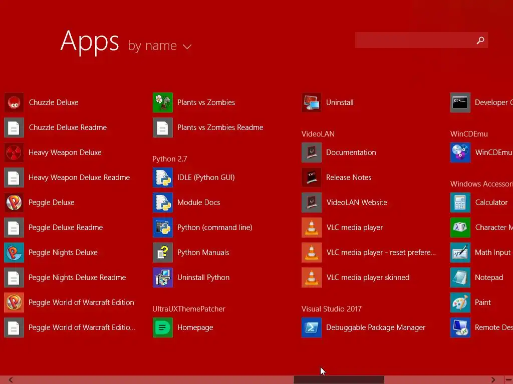Viewport: 513px width, 384px height.
Task: Launch Peggle Nights Deluxe icon
Action: (14, 252)
